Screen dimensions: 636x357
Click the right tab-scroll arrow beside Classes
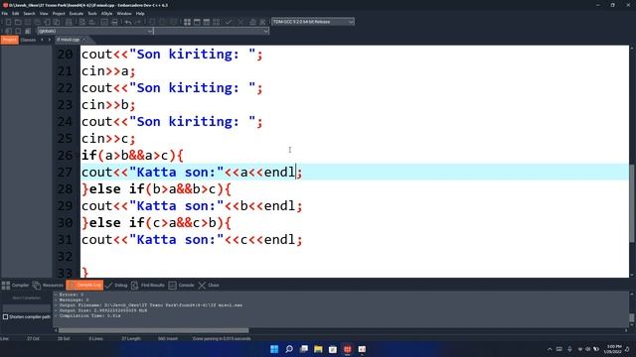click(x=49, y=40)
